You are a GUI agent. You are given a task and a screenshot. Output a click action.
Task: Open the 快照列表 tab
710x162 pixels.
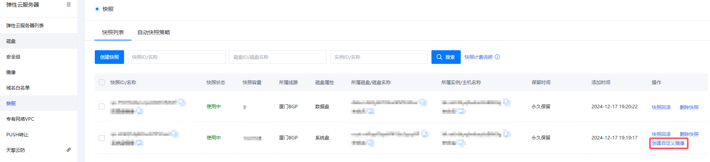click(113, 32)
